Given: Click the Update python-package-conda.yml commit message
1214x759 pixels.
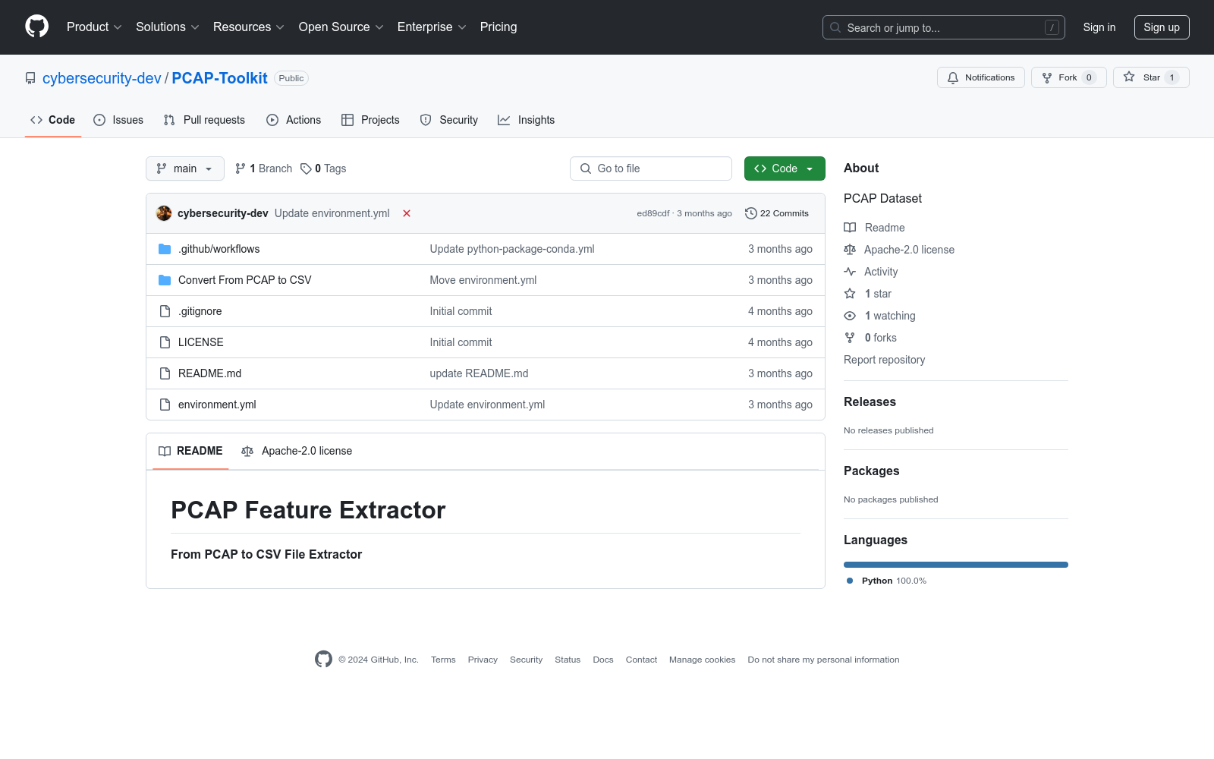Looking at the screenshot, I should [512, 249].
